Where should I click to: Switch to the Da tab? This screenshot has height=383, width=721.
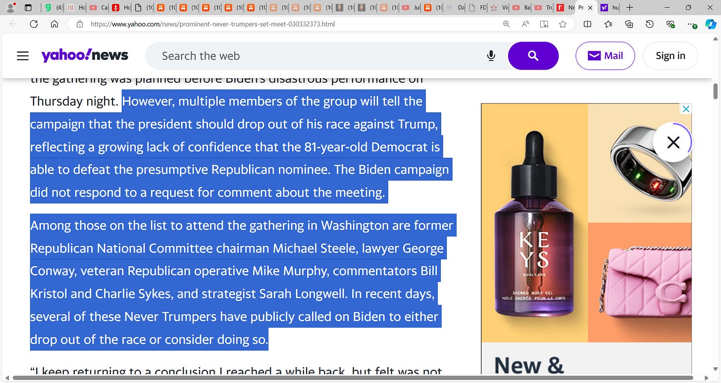[456, 8]
